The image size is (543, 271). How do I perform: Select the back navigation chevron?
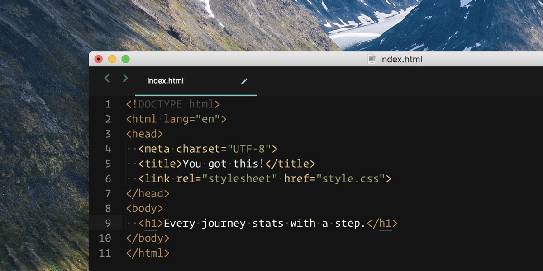click(x=107, y=78)
